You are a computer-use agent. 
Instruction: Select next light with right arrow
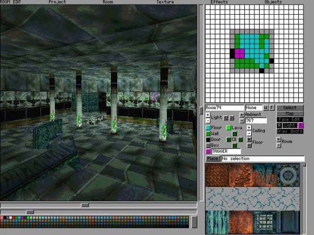pyautogui.click(x=232, y=118)
